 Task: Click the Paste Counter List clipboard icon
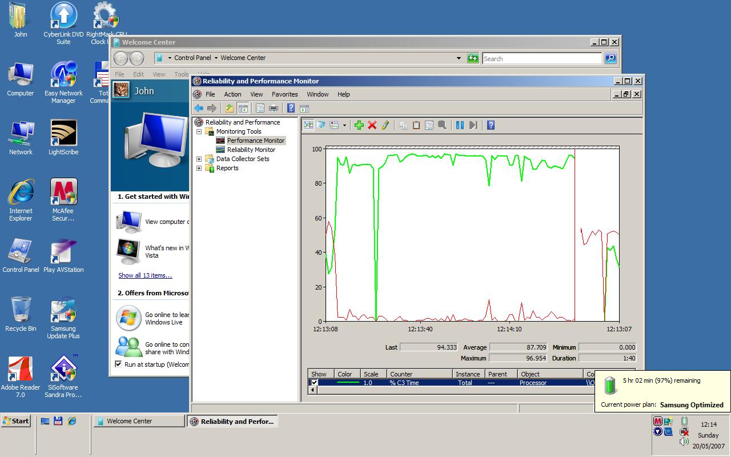click(416, 125)
